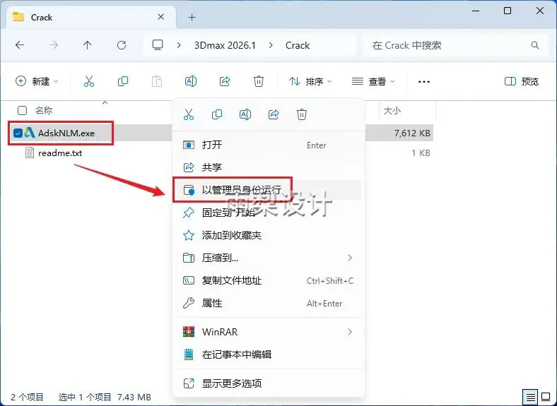Viewport: 557px width, 406px height.
Task: Select the AdskNLM.exe file name
Action: click(66, 133)
